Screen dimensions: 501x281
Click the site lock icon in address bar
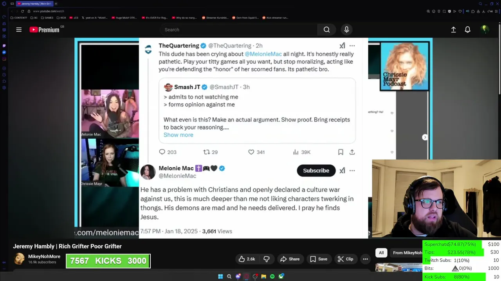(29, 11)
